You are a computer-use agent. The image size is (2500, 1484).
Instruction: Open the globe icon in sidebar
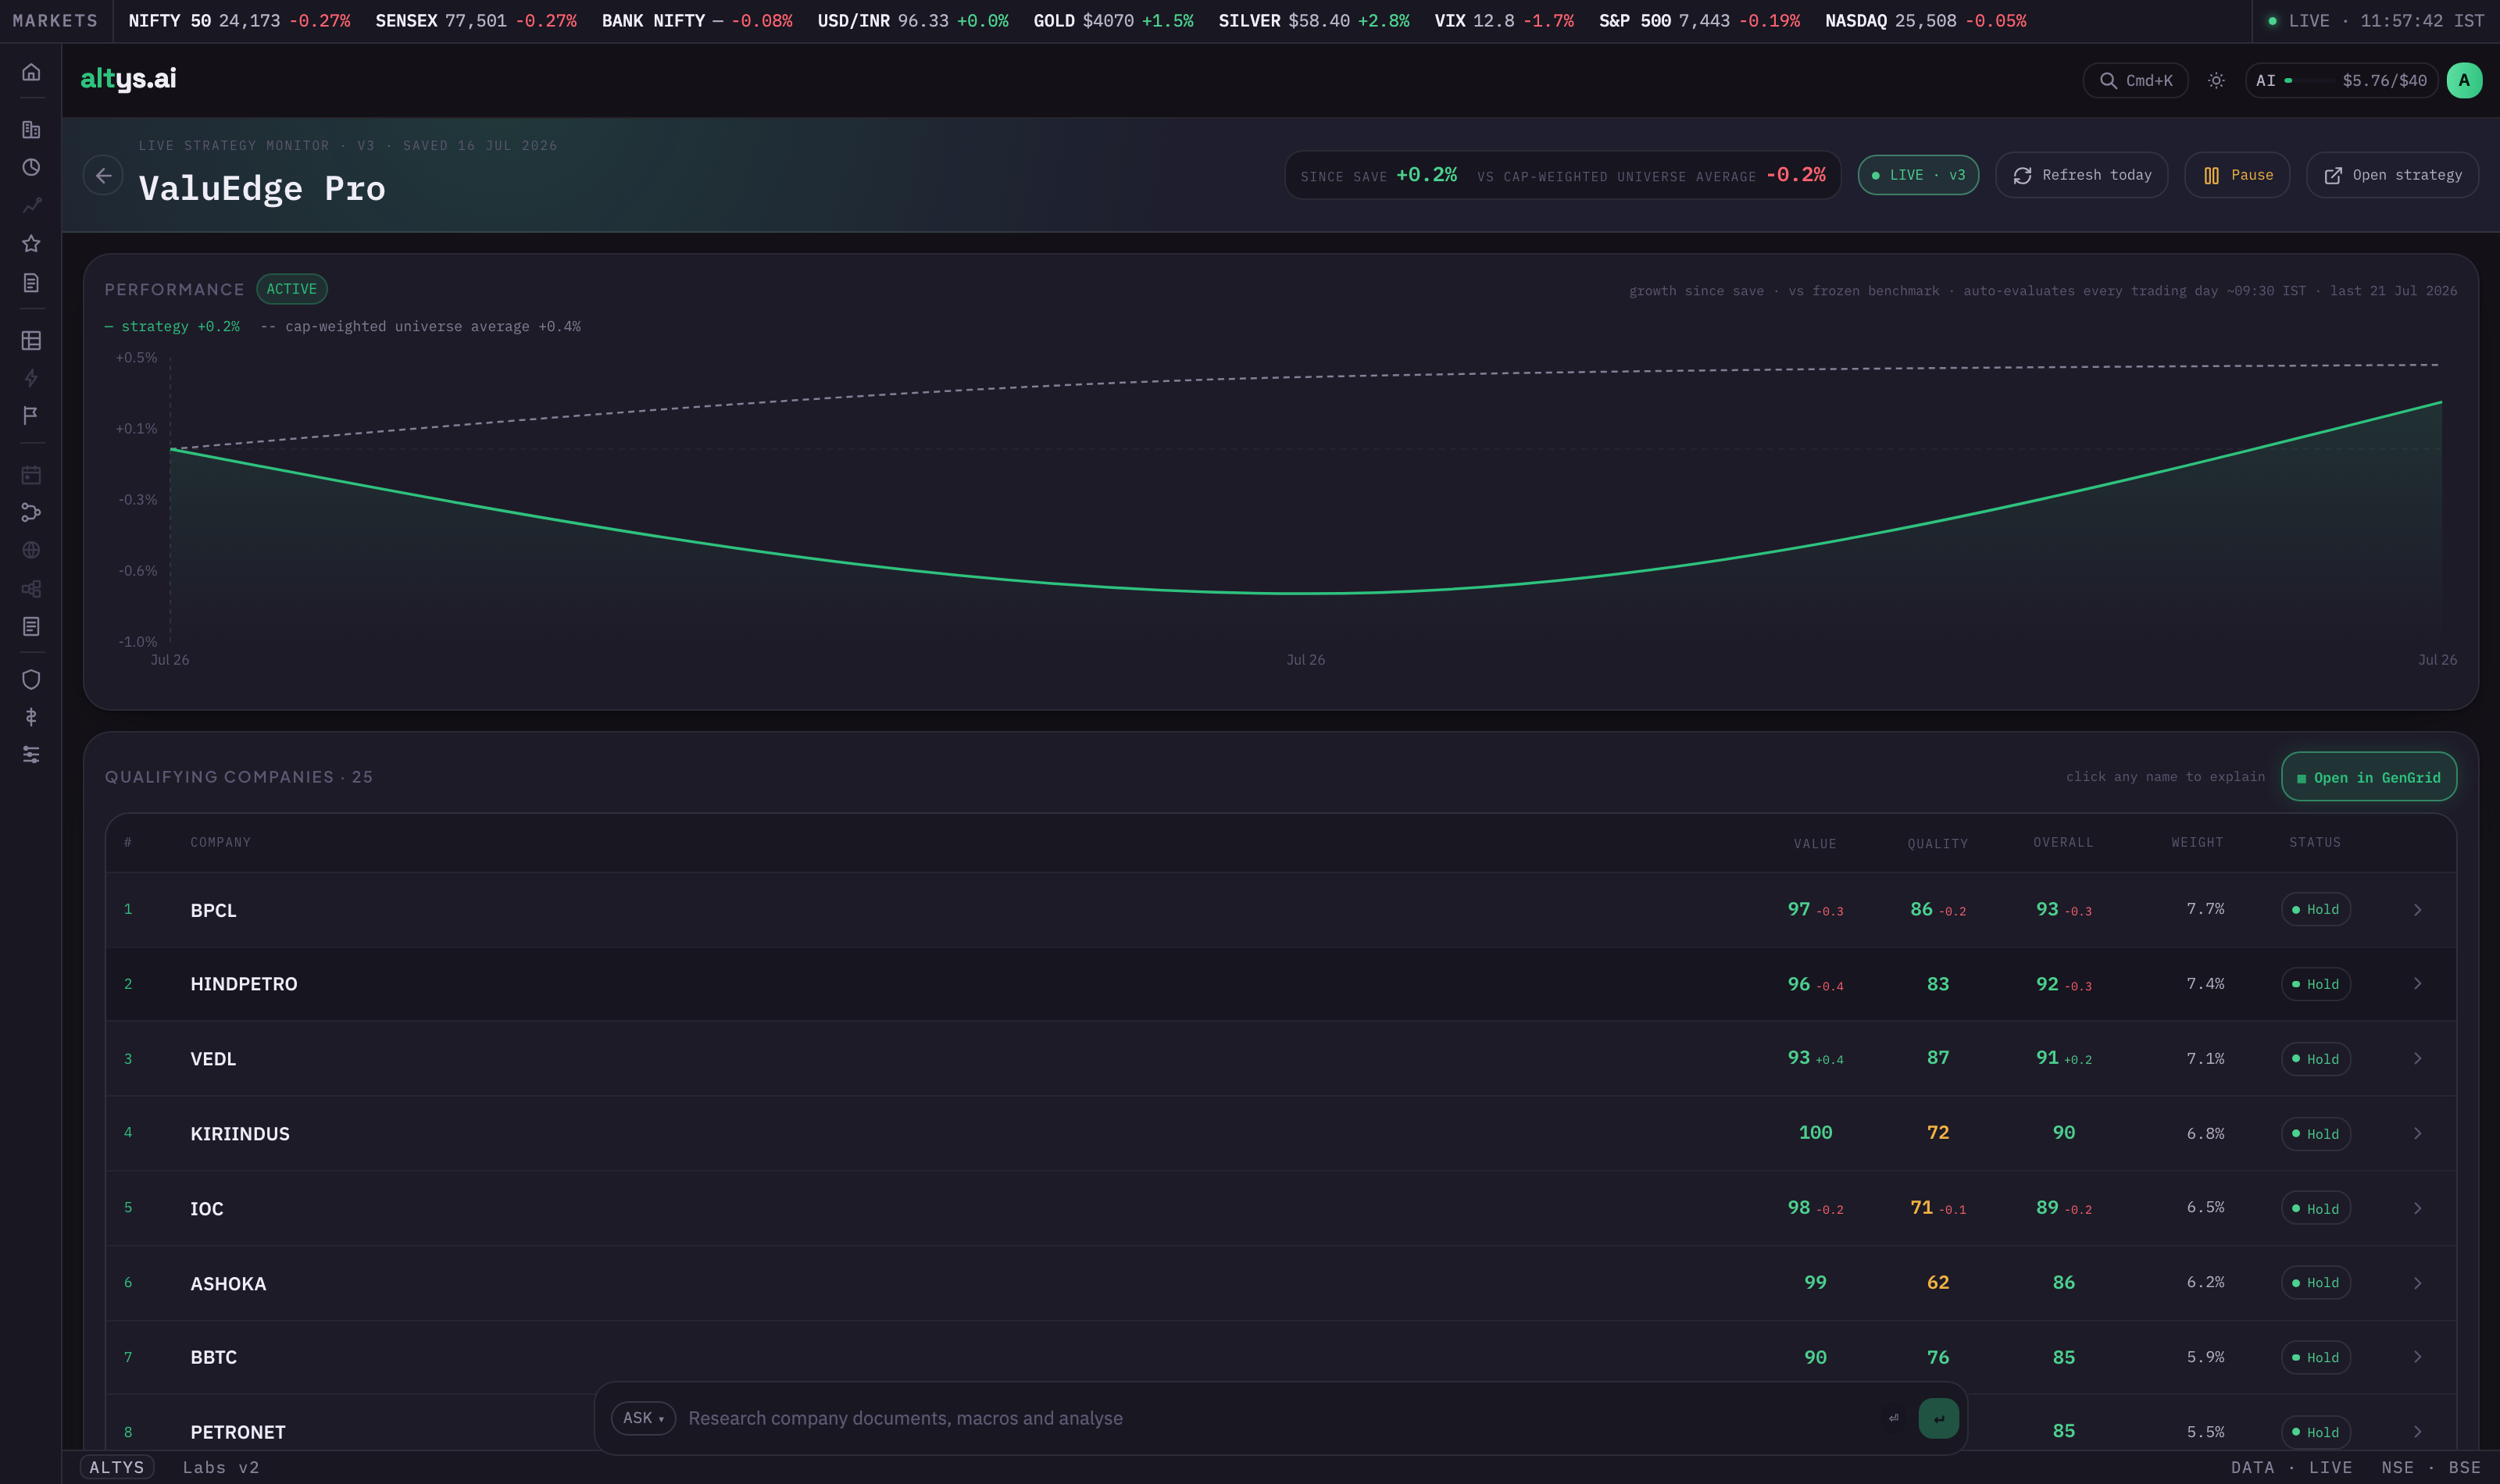(x=31, y=550)
